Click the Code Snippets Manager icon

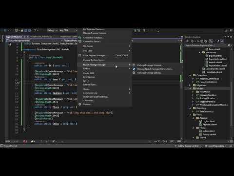(80, 55)
